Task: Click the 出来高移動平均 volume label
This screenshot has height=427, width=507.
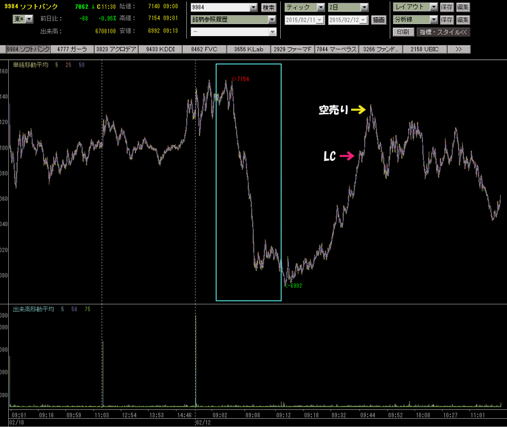Action: pos(34,309)
